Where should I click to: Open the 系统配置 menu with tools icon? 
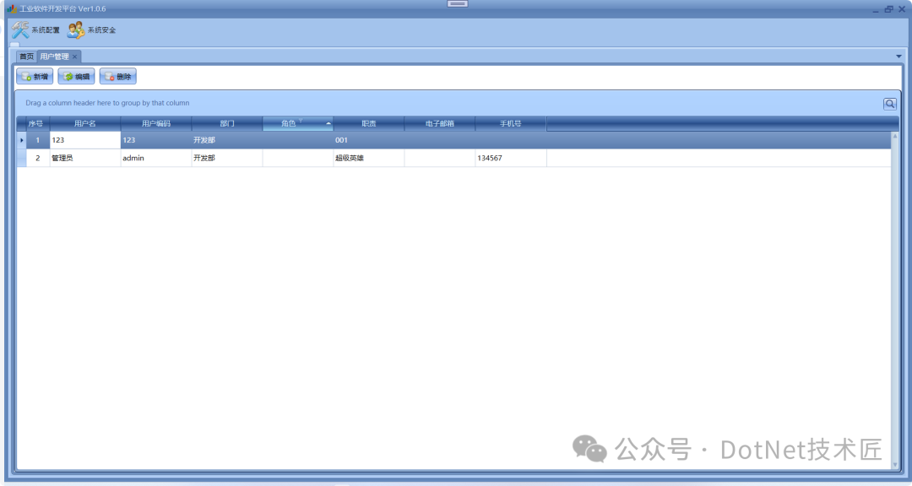pos(35,30)
